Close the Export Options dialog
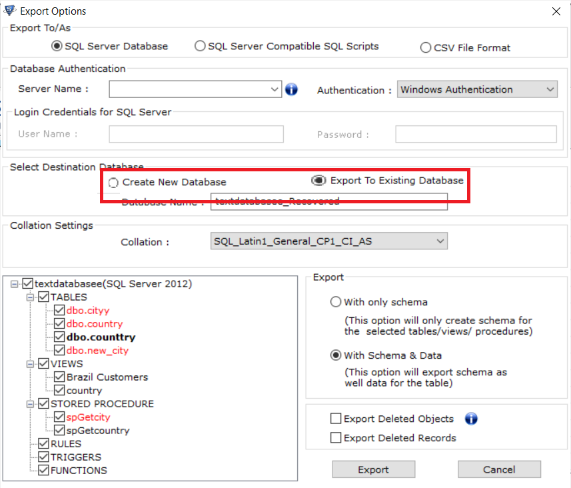Screen dimensions: 571x488 coord(556,11)
